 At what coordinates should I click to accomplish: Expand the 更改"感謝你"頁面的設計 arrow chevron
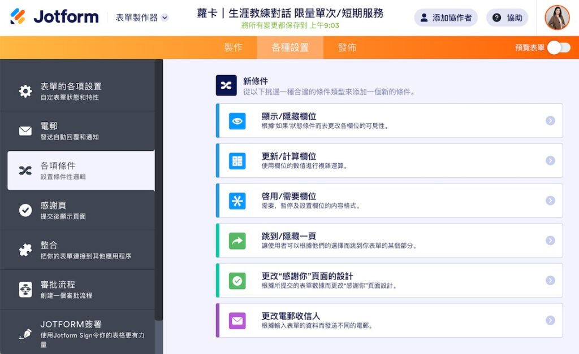pyautogui.click(x=550, y=280)
